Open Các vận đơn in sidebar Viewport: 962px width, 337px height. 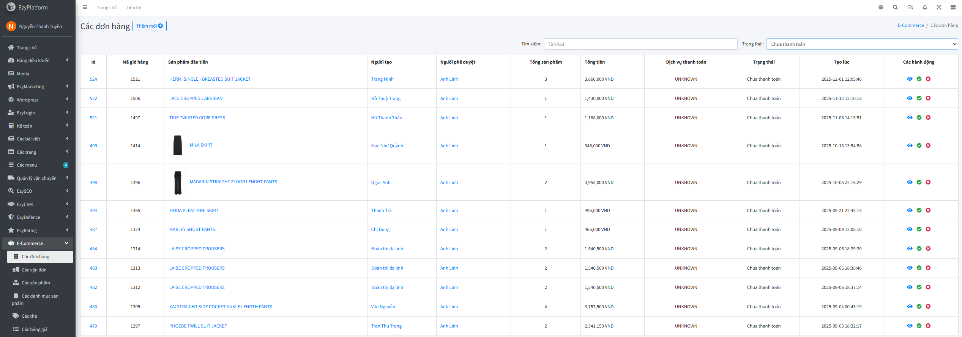coord(34,270)
